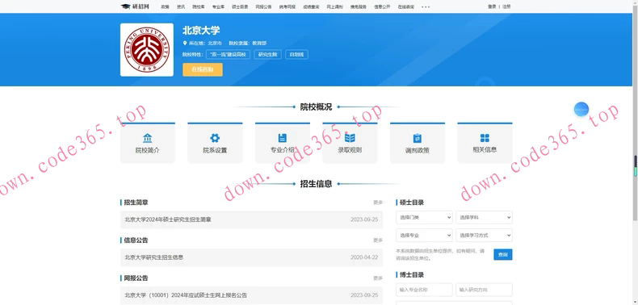The width and height of the screenshot is (638, 305).
Task: Click the 2020-04-22 date text
Action: point(364,257)
